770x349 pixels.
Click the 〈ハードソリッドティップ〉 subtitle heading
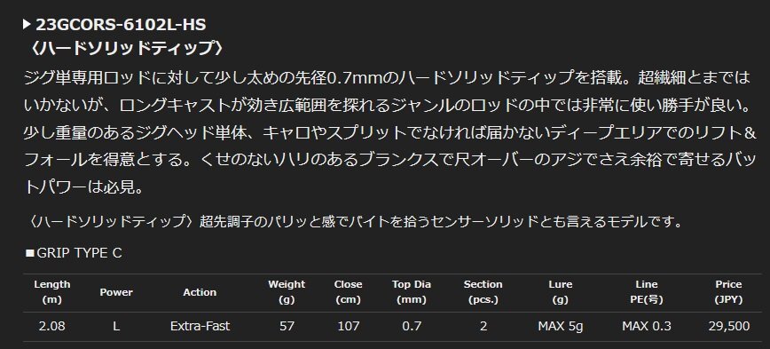(126, 48)
